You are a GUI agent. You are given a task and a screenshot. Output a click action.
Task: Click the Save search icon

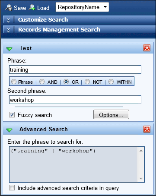(x=9, y=8)
